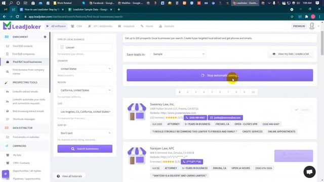Go to results page 5

(x=212, y=92)
